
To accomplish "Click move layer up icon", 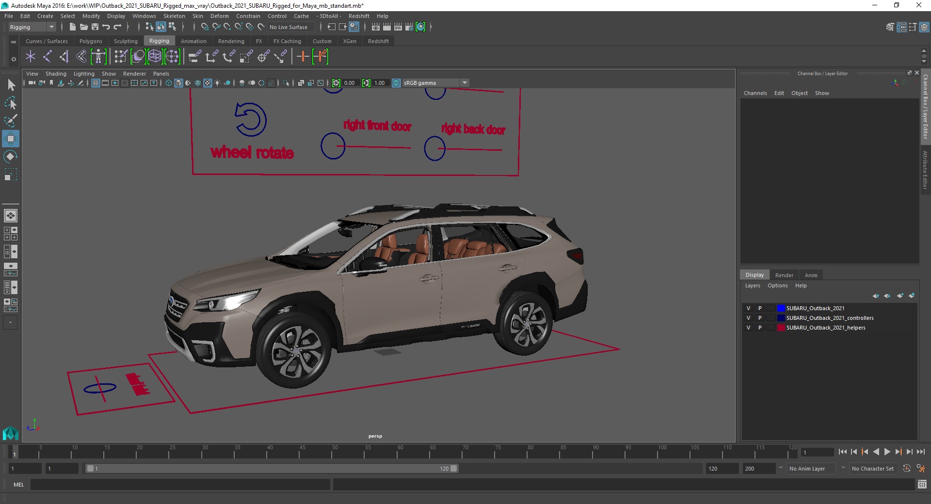I will coord(876,296).
